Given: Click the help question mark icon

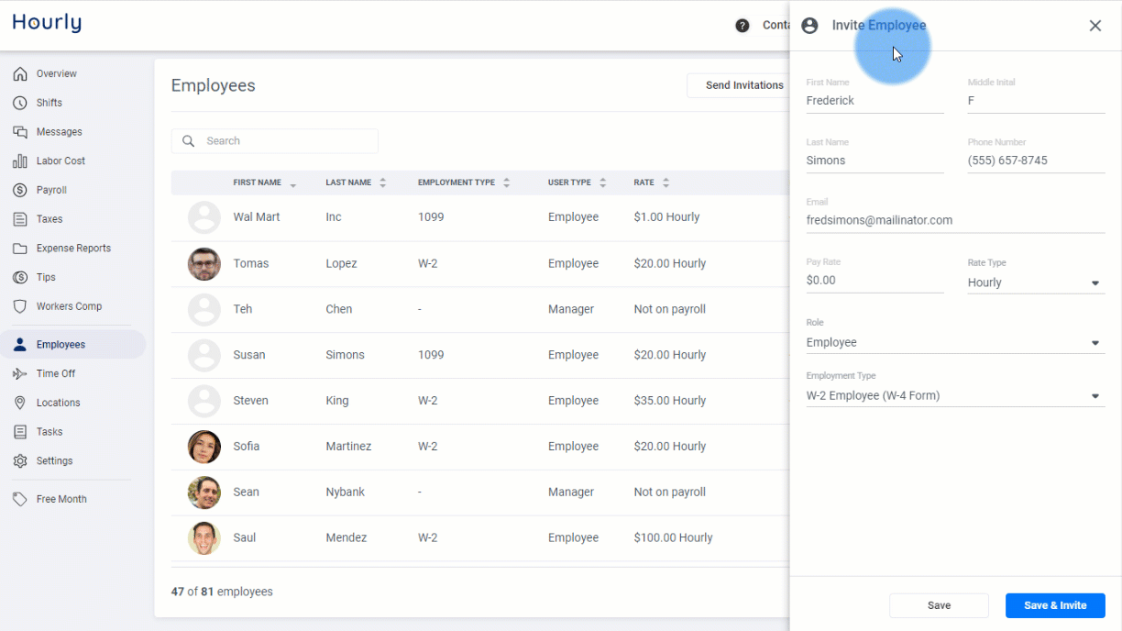Looking at the screenshot, I should point(742,26).
